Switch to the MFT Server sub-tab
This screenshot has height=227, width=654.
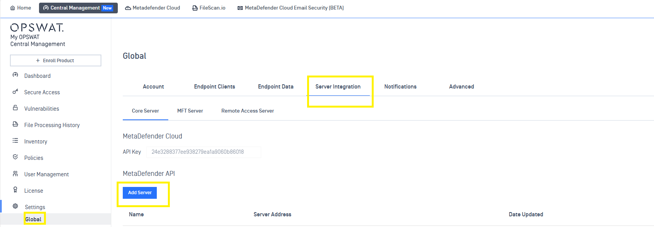tap(190, 111)
